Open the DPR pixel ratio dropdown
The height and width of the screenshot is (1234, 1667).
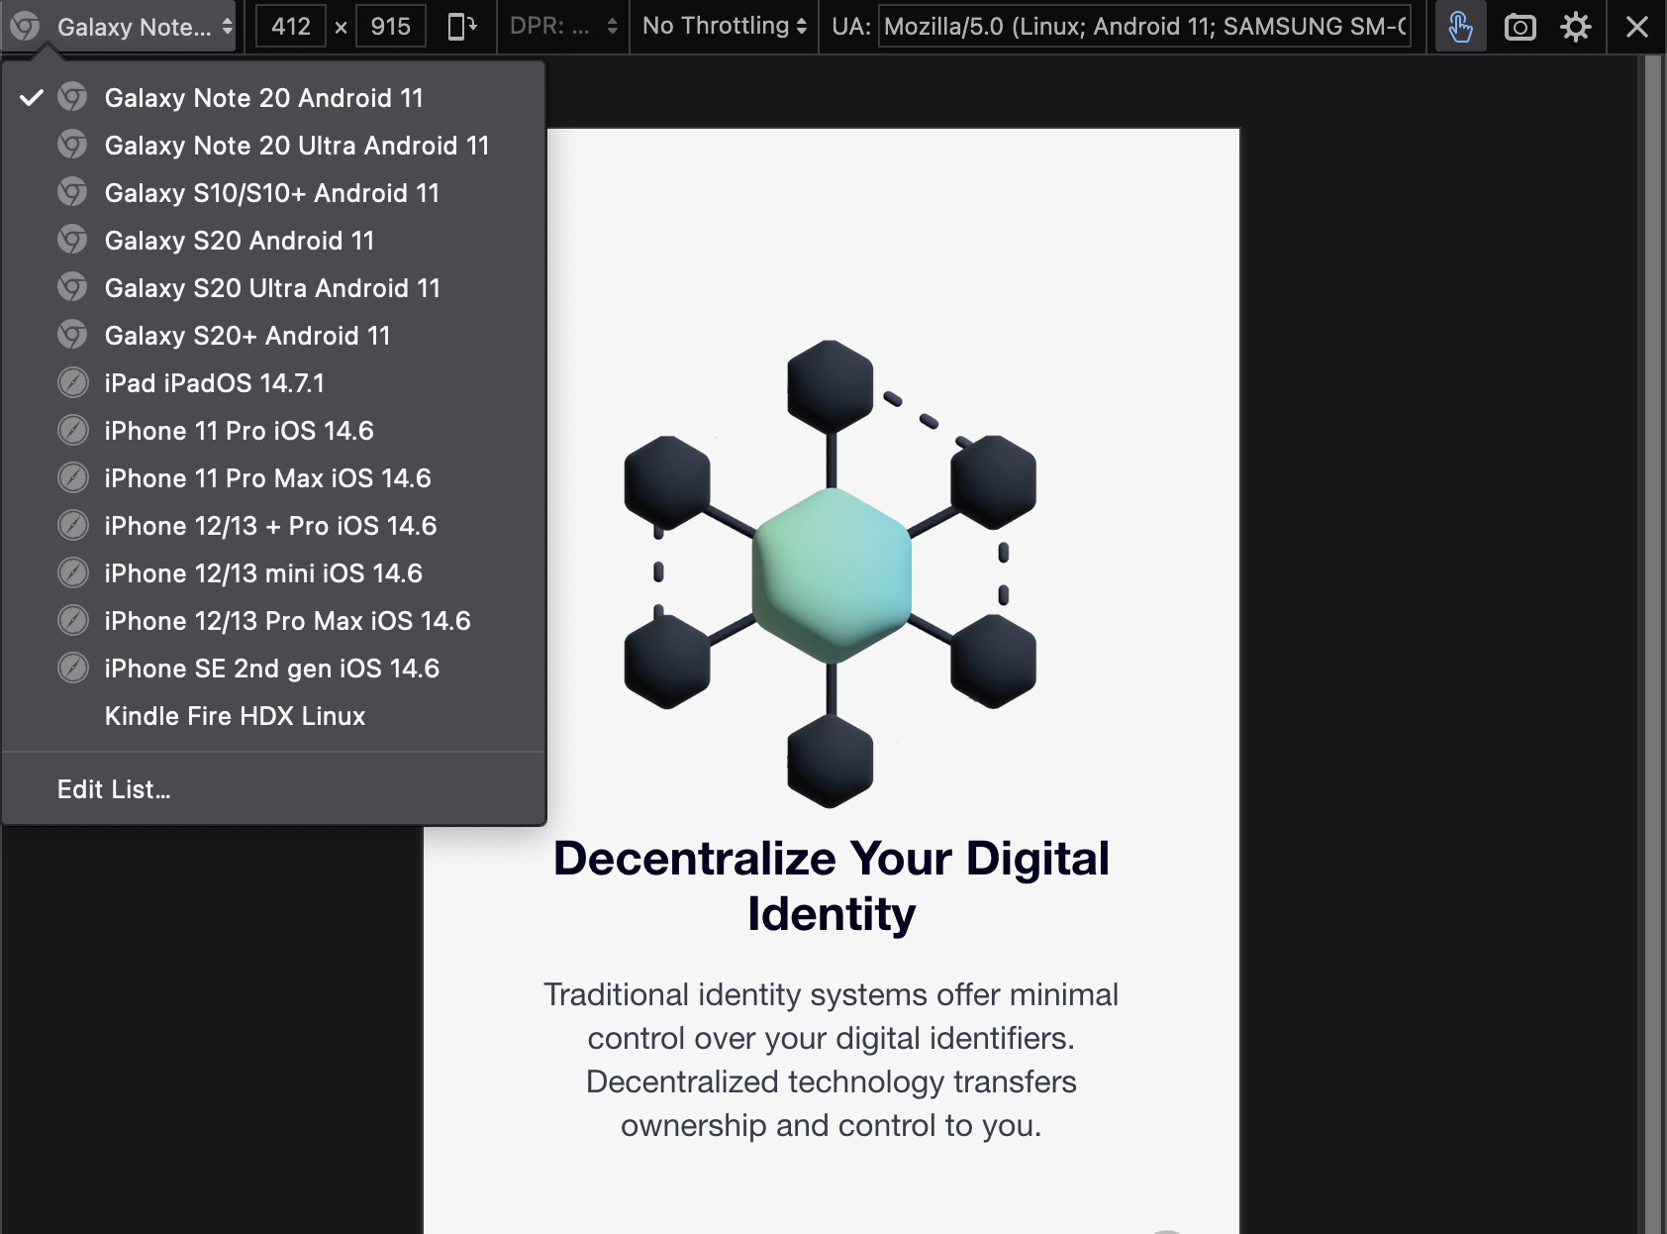coord(562,27)
